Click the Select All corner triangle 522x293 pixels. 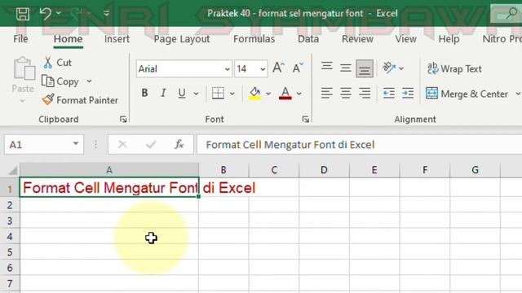point(13,170)
